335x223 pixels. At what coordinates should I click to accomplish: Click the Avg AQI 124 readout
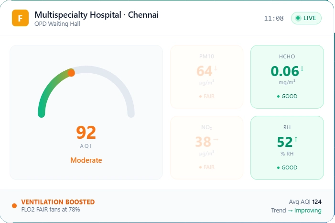click(305, 202)
